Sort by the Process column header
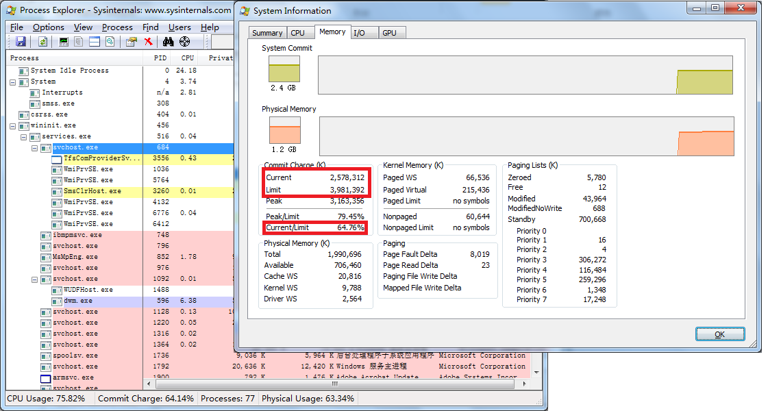This screenshot has width=768, height=411. click(75, 58)
